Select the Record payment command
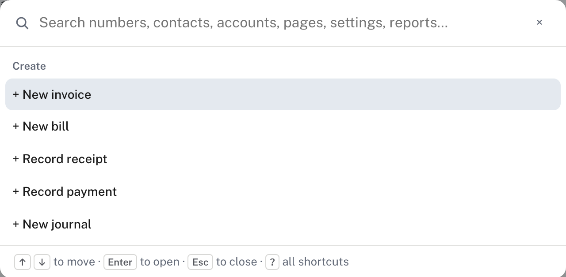This screenshot has height=277, width=566. pos(283,192)
